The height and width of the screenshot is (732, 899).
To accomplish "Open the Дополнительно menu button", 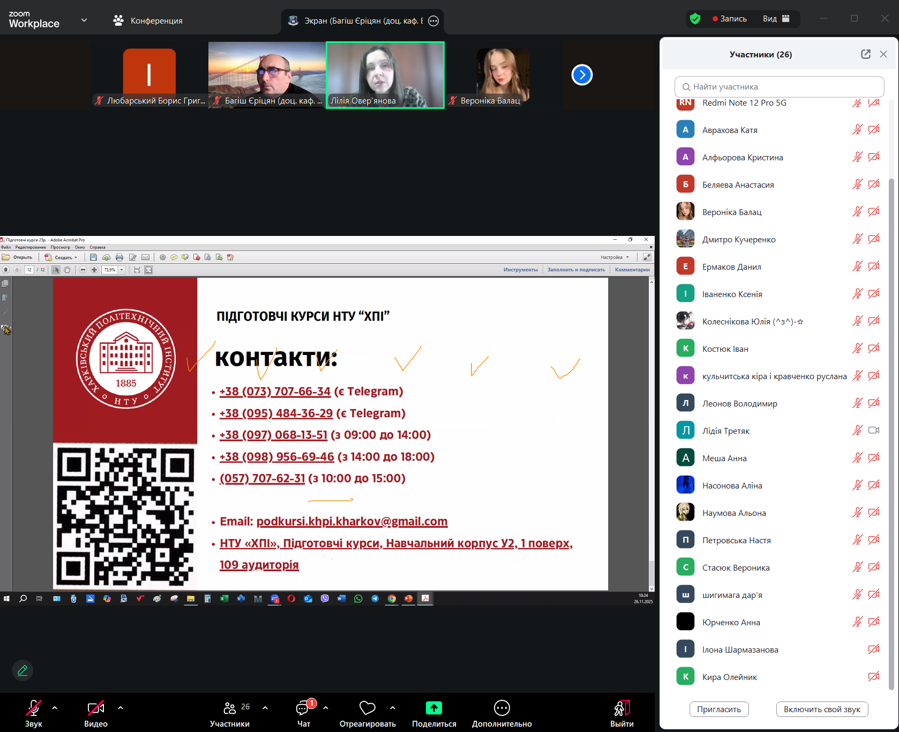I will pyautogui.click(x=502, y=714).
